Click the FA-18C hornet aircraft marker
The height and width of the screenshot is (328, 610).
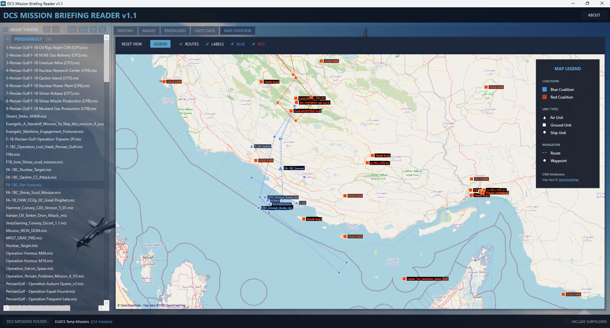(x=281, y=168)
